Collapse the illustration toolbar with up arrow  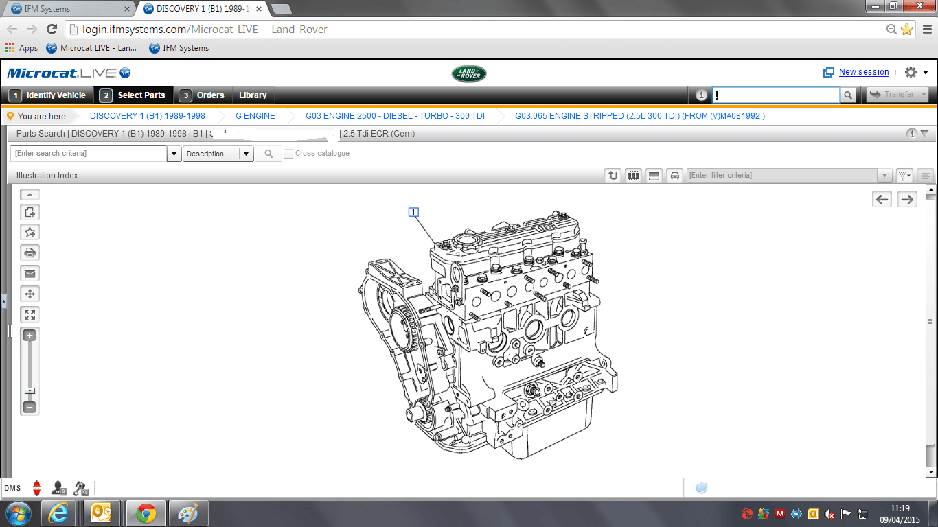click(x=30, y=194)
